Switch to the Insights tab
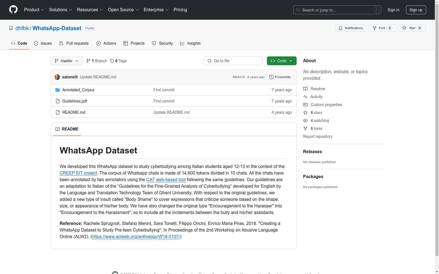The width and height of the screenshot is (439, 274). pos(190,43)
